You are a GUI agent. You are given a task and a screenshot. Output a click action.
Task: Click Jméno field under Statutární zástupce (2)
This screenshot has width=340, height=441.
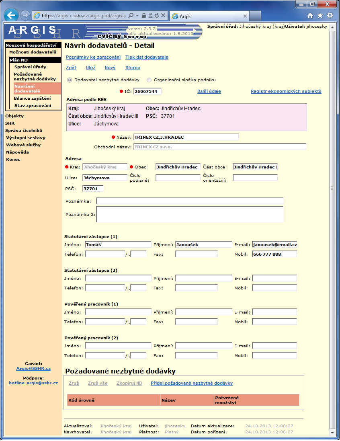coord(118,279)
